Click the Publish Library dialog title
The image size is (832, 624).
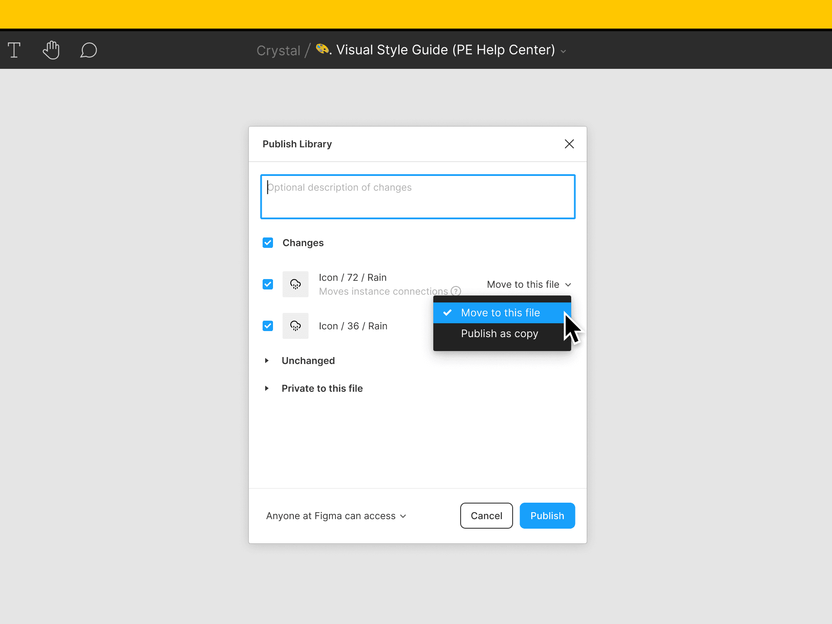297,144
